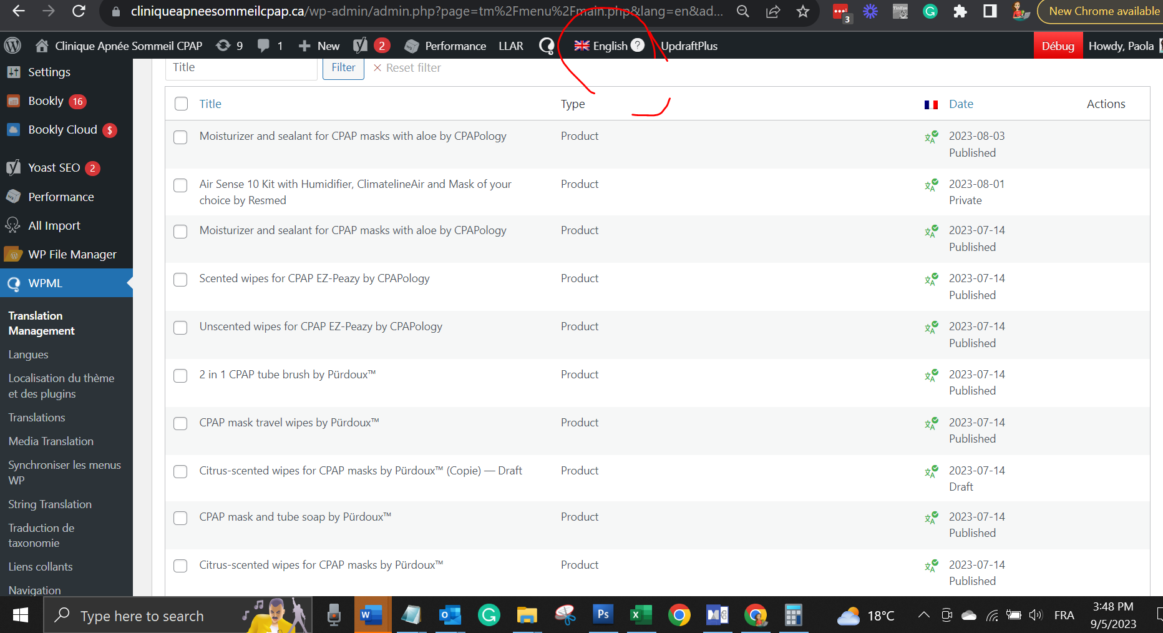Go to String Translation submenu
Viewport: 1163px width, 633px height.
point(50,504)
